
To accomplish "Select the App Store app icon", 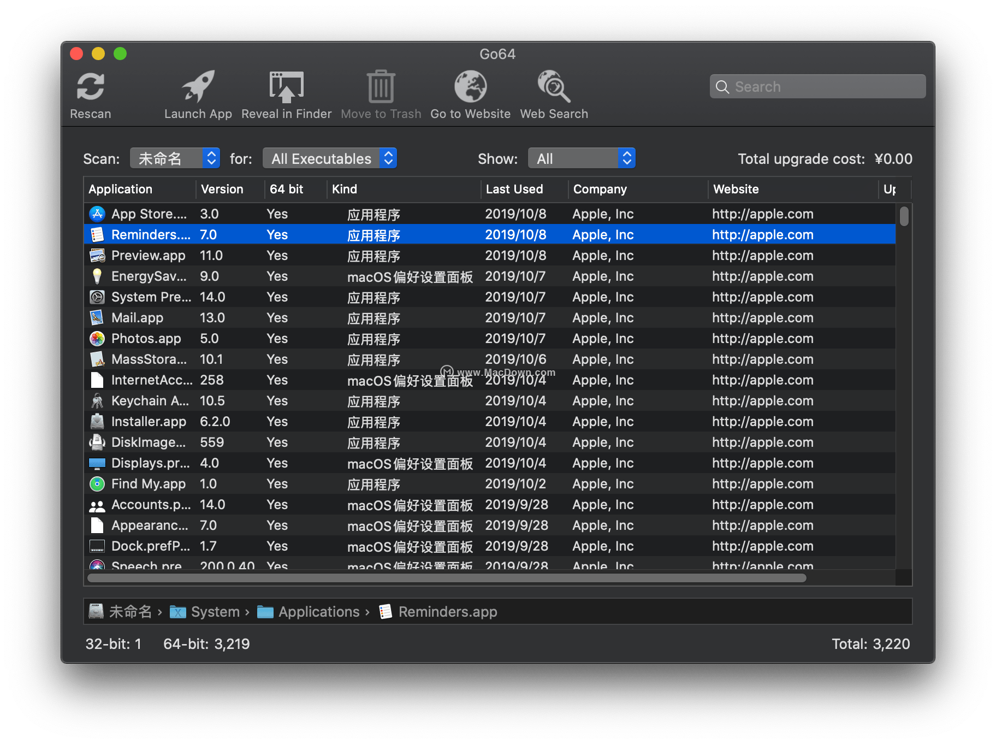I will pyautogui.click(x=97, y=214).
